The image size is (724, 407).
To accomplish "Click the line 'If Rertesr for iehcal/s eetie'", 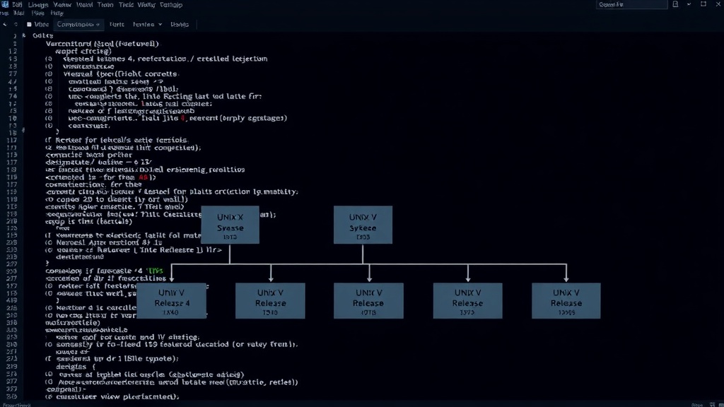I will (117, 140).
